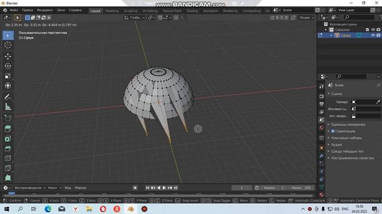Open the World properties tab
This screenshot has width=382, height=214.
pyautogui.click(x=322, y=128)
